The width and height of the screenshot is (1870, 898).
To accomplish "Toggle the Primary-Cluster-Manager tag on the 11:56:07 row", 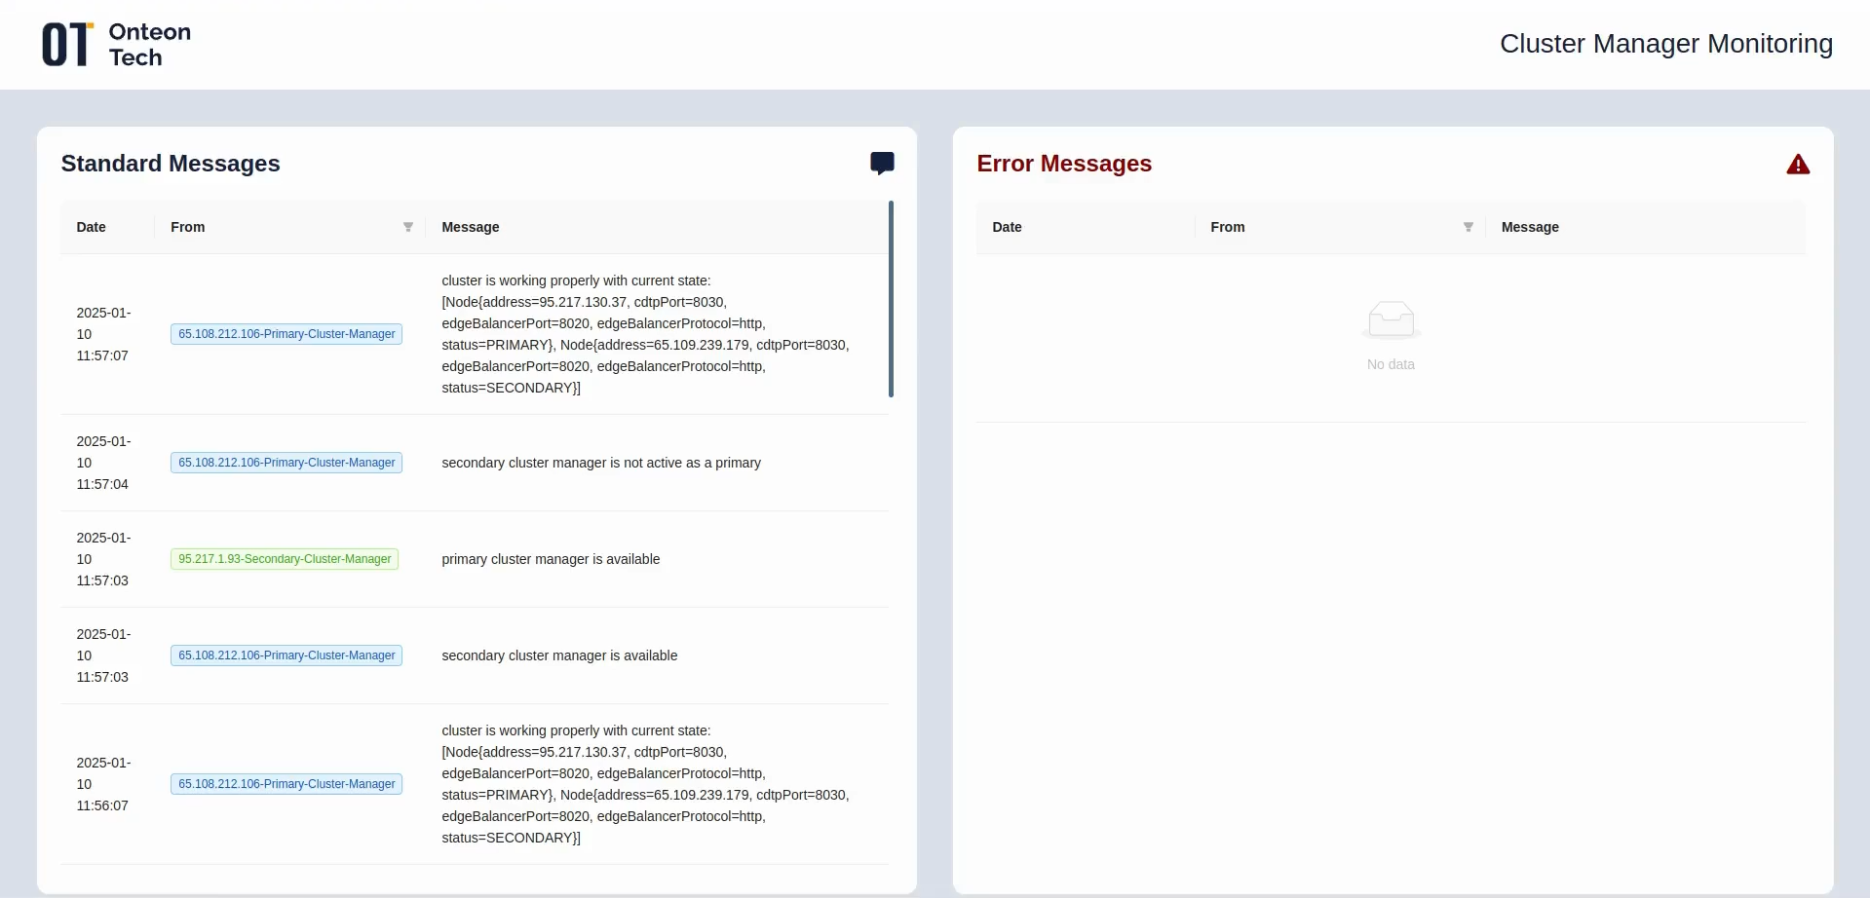I will [x=286, y=783].
